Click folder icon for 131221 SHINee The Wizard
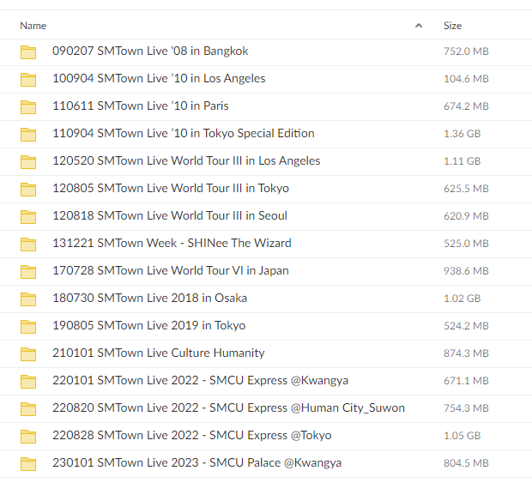This screenshot has height=489, width=532. tap(28, 244)
